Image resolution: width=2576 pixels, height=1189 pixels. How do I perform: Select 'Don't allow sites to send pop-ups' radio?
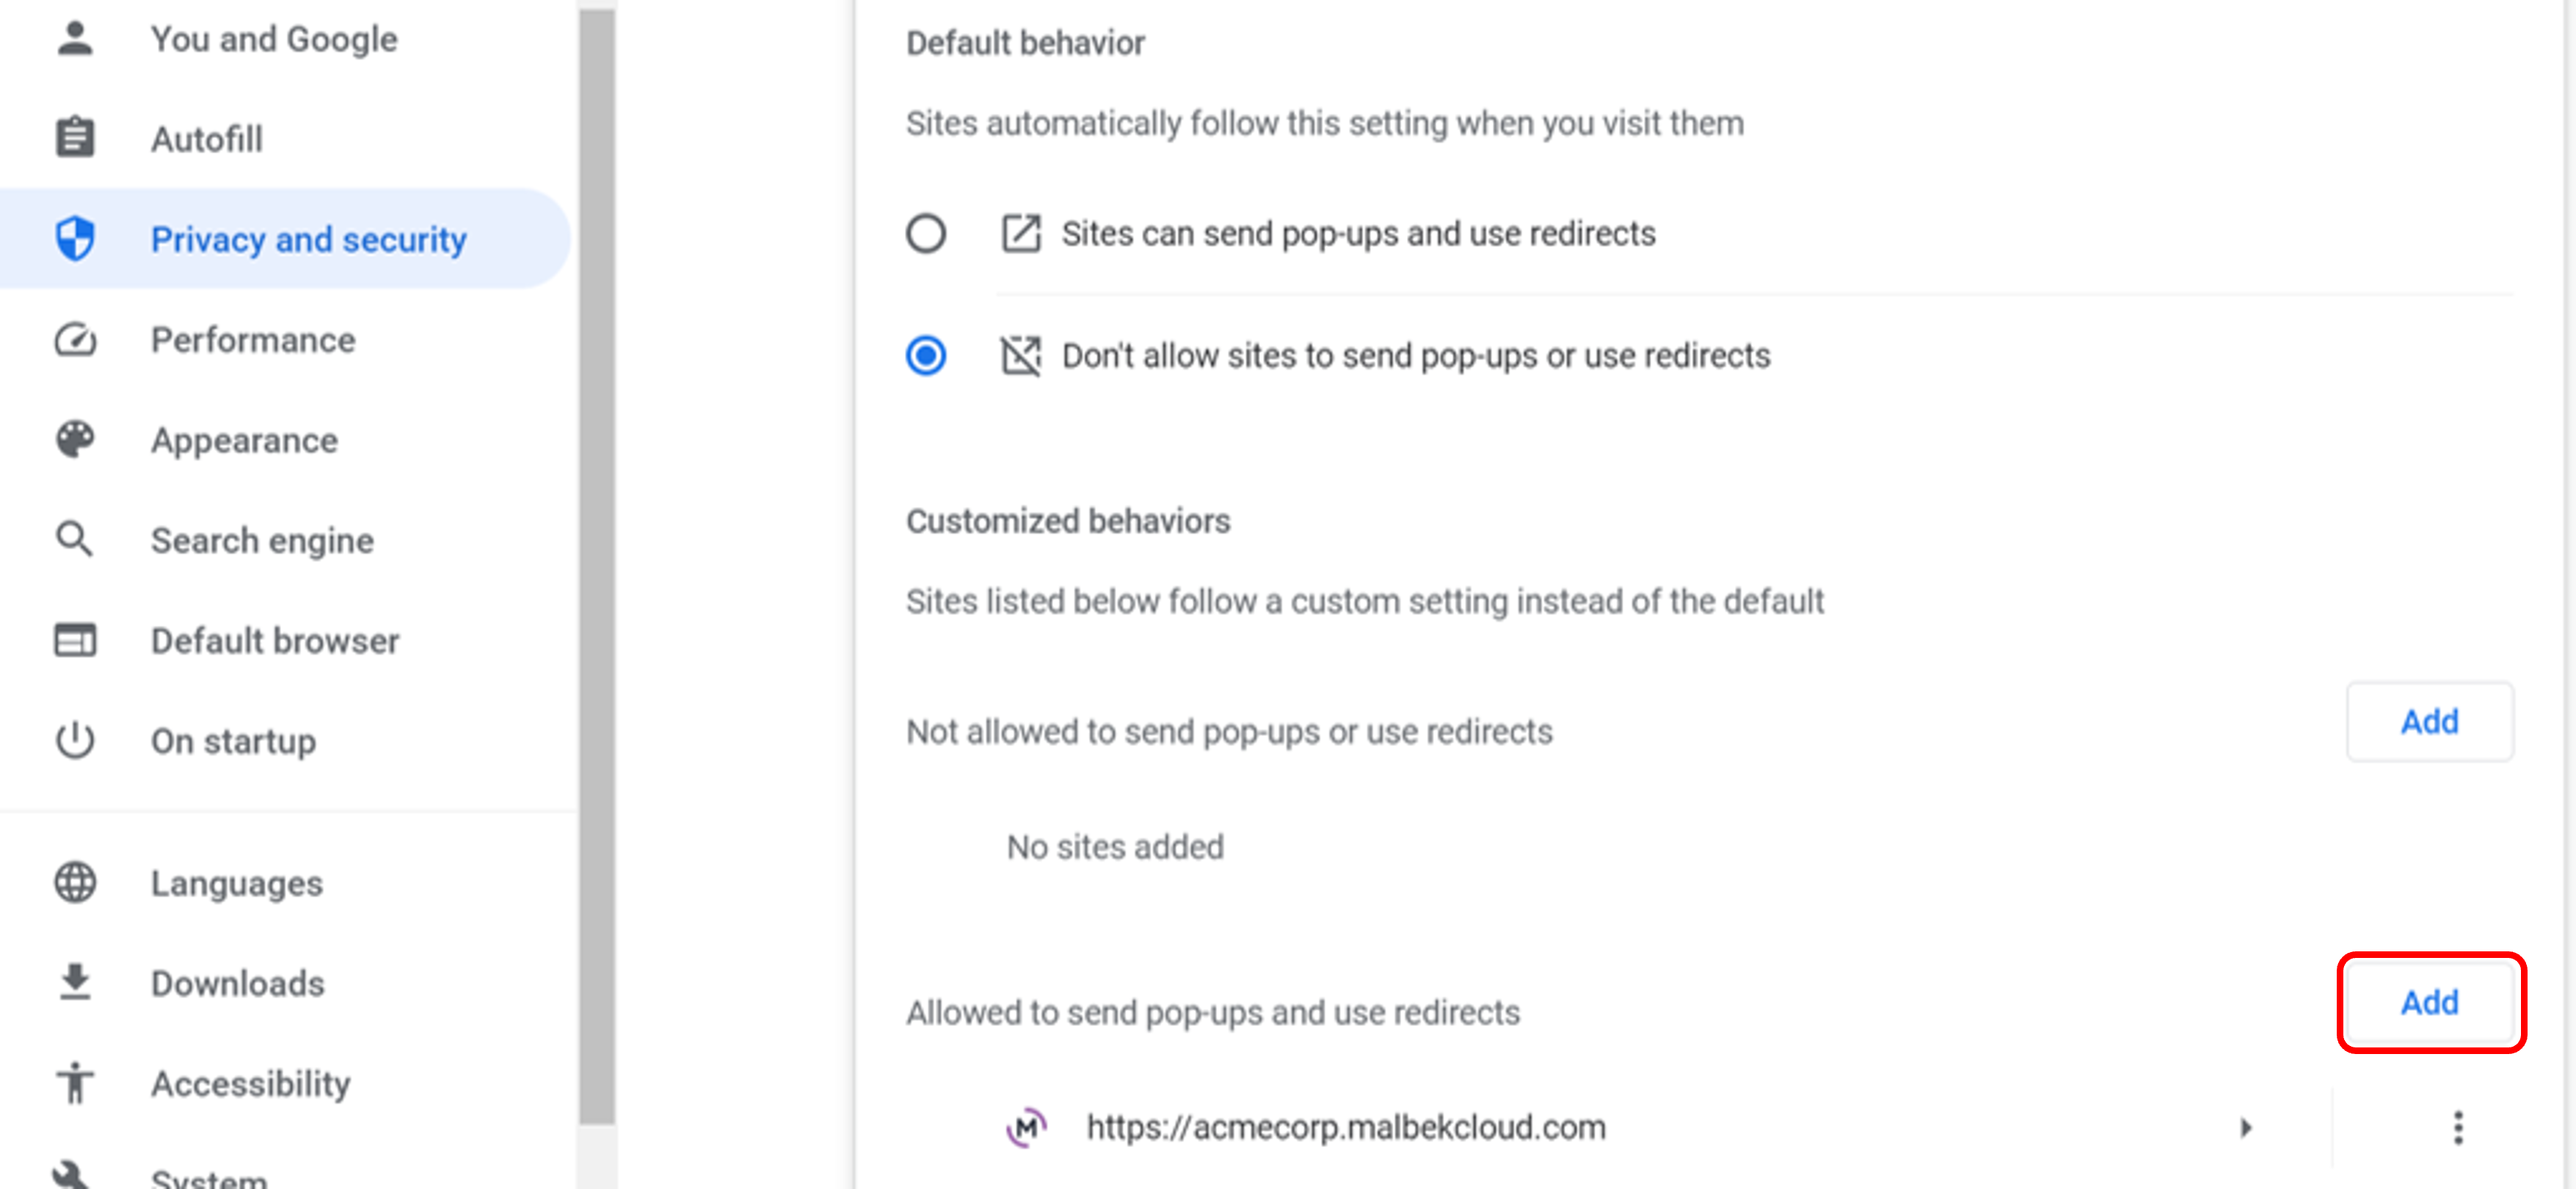(x=925, y=356)
